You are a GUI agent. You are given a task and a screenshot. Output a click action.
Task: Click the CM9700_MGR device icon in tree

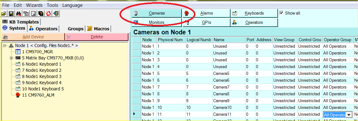(18, 52)
